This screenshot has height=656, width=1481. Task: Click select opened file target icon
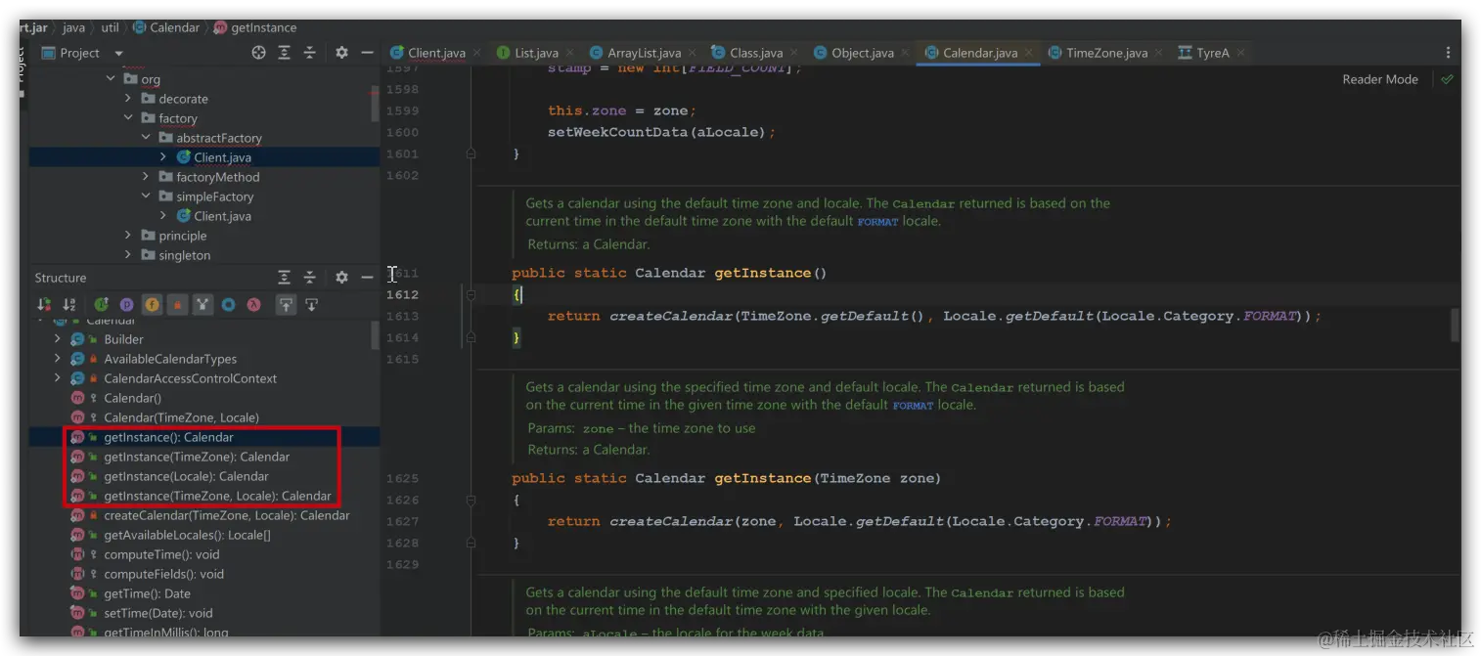click(258, 53)
